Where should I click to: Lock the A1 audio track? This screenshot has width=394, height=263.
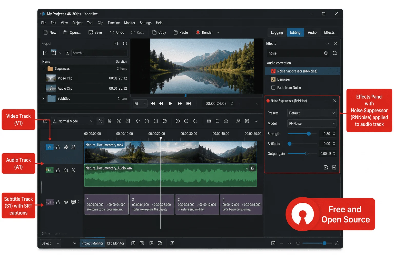tap(58, 170)
